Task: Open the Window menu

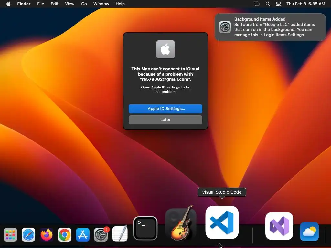Action: (x=101, y=4)
